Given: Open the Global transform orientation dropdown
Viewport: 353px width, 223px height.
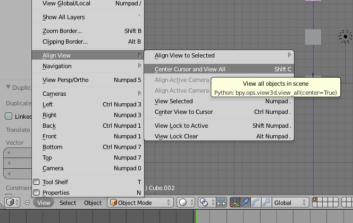Looking at the screenshot, I should 290,202.
